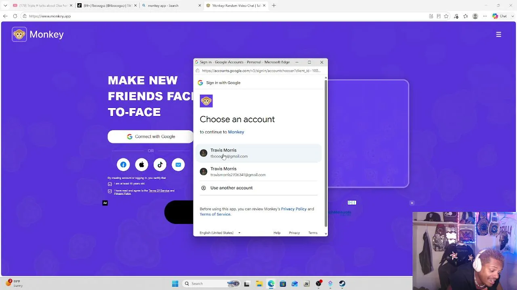Screen dimensions: 517x290
Task: Click Terms in the sign-in popup footer
Action: click(x=313, y=233)
